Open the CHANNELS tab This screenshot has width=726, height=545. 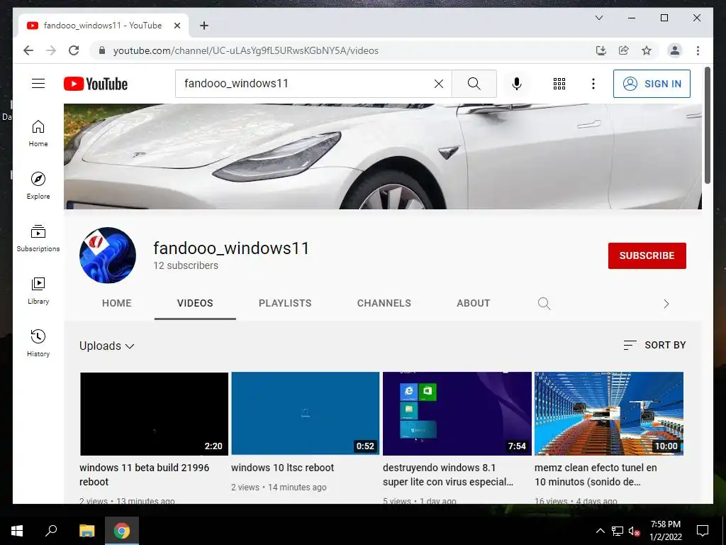[x=384, y=303]
